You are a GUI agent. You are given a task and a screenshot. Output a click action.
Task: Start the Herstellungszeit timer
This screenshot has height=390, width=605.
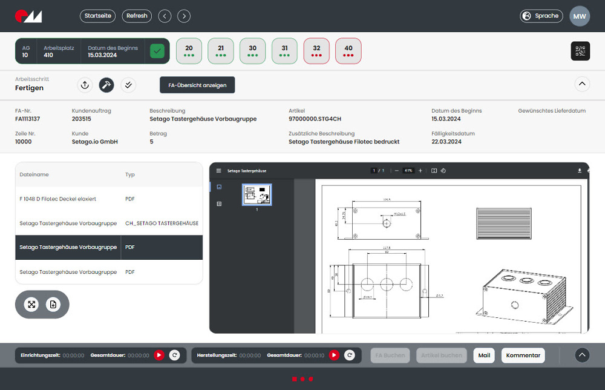click(334, 355)
